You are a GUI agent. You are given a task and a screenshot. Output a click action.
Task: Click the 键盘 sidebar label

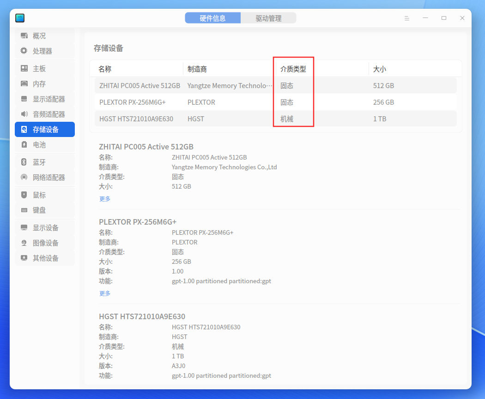(39, 210)
